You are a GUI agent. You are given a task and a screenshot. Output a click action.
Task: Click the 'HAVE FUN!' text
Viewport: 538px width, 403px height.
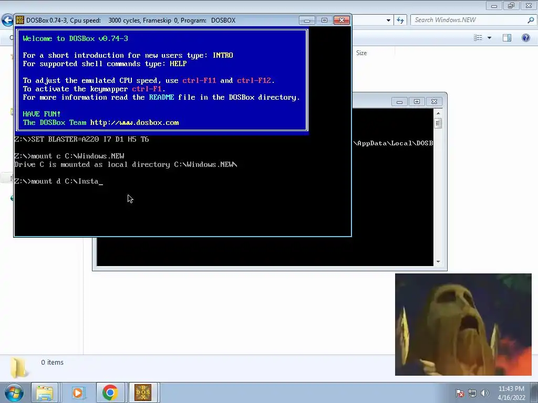click(x=42, y=114)
